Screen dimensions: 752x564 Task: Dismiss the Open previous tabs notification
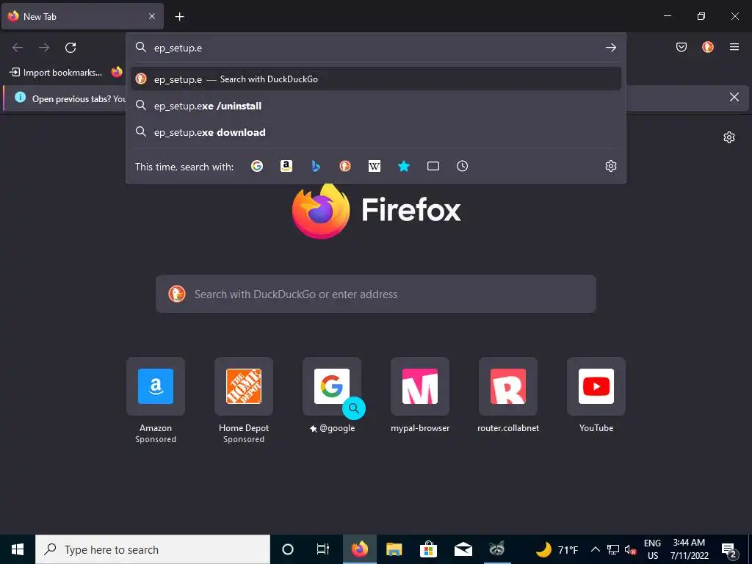[x=734, y=98]
